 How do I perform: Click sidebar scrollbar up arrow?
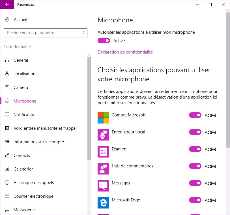point(89,55)
